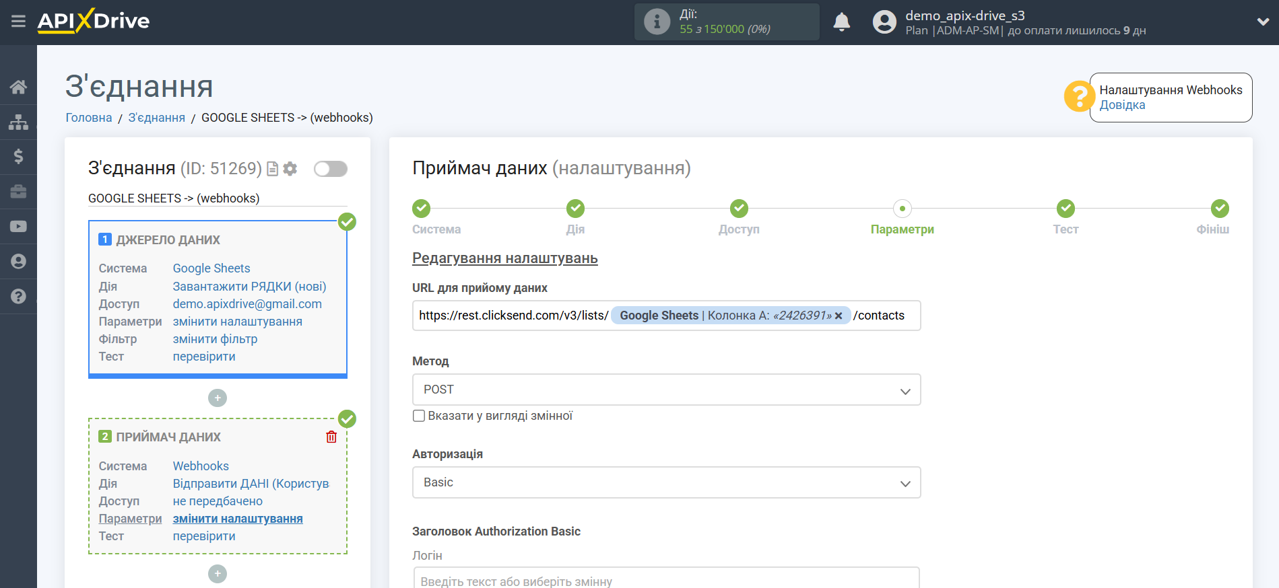Open the Довідка help link
This screenshot has height=588, width=1279.
(1122, 105)
